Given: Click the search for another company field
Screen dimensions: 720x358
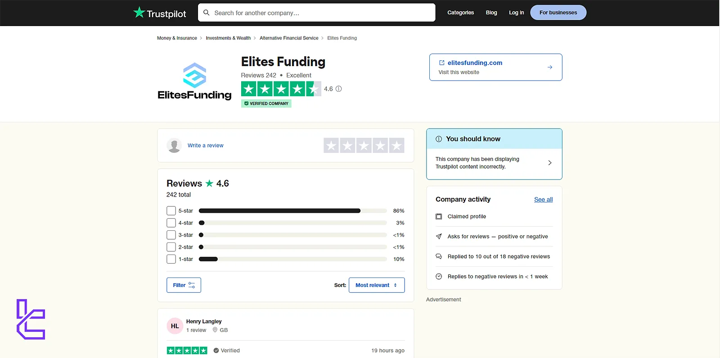Looking at the screenshot, I should pyautogui.click(x=316, y=13).
